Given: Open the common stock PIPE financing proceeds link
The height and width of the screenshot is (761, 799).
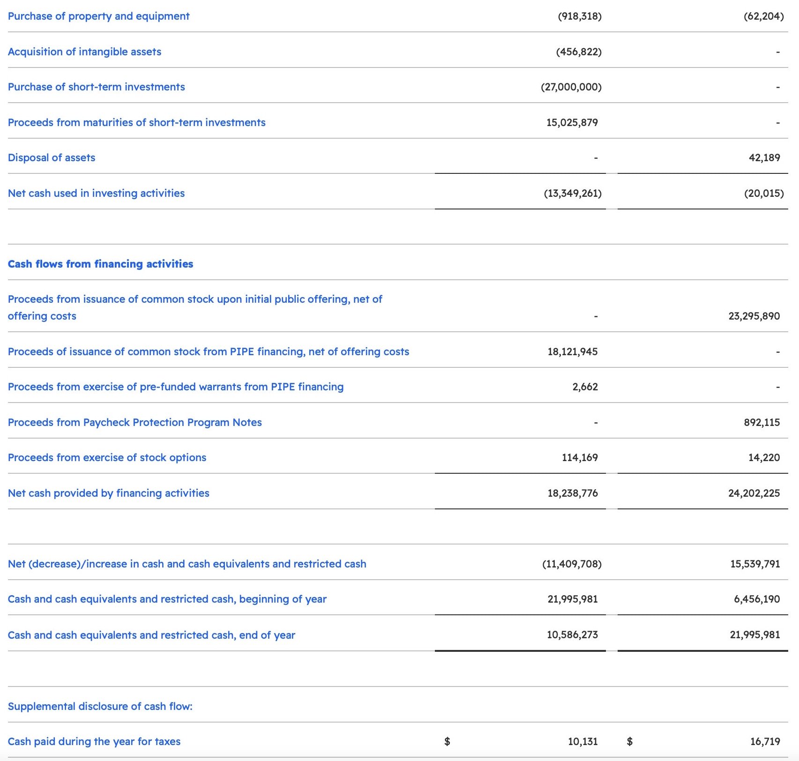Looking at the screenshot, I should (x=208, y=352).
